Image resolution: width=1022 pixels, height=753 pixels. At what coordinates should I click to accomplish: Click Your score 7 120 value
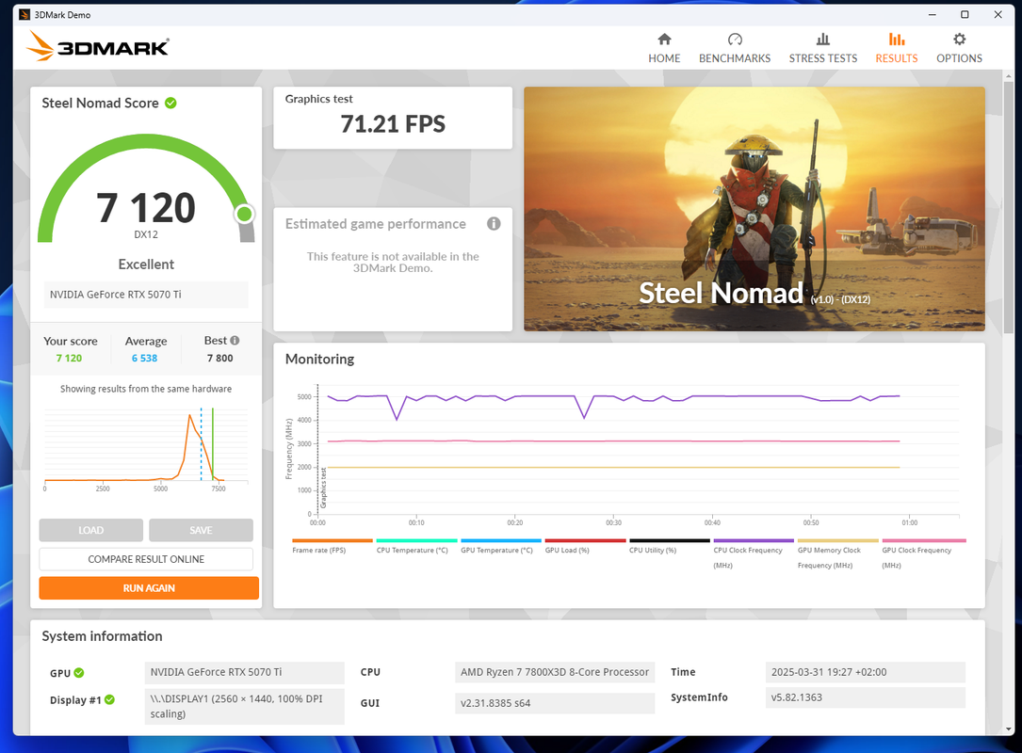tap(69, 359)
